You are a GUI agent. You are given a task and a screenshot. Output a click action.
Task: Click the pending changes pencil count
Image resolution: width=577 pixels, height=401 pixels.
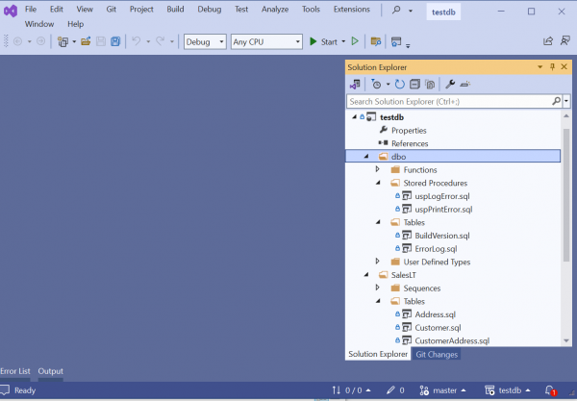coord(395,390)
